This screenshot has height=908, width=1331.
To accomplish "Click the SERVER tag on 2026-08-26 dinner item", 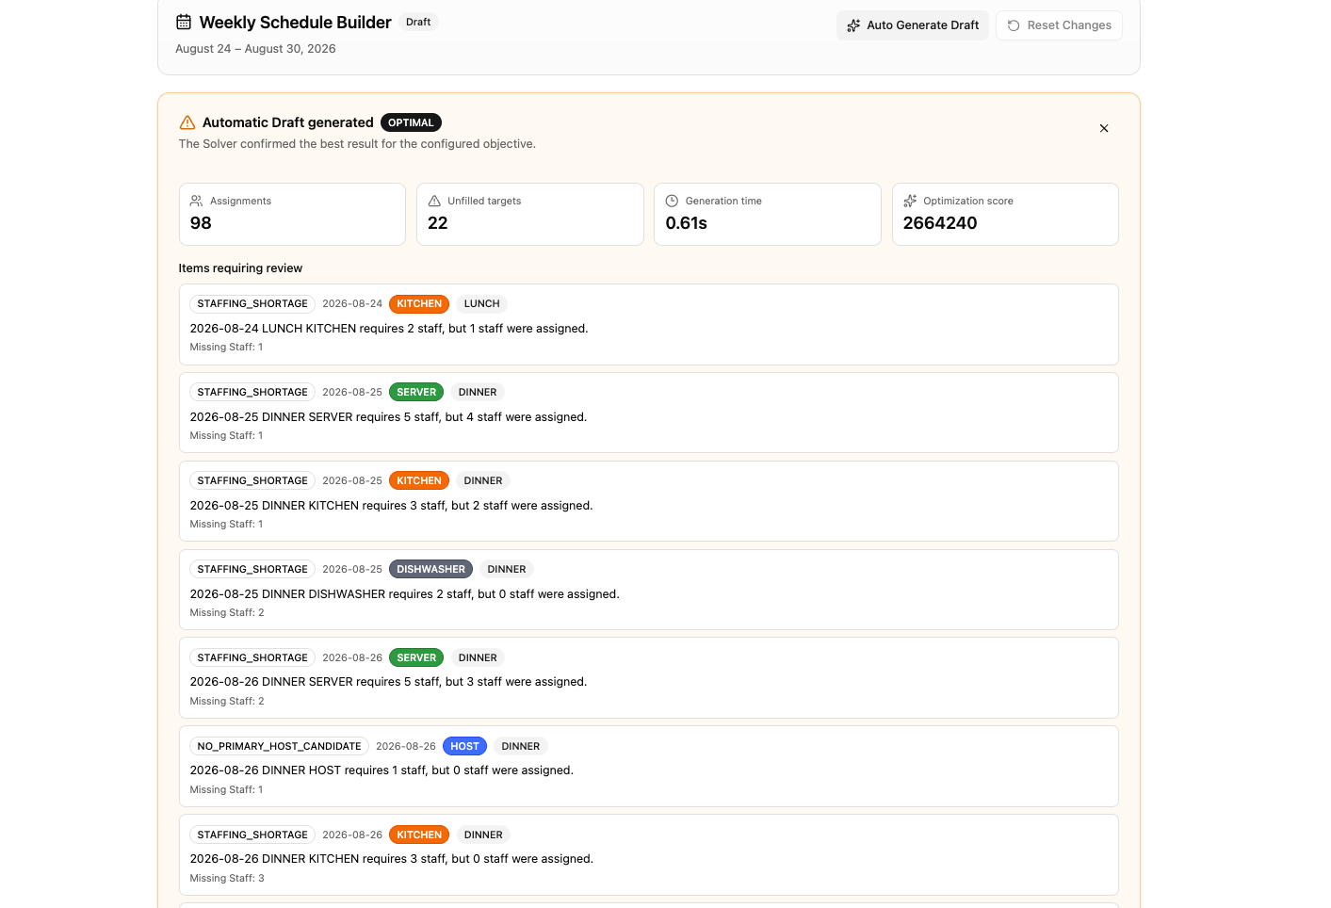I will pos(416,657).
